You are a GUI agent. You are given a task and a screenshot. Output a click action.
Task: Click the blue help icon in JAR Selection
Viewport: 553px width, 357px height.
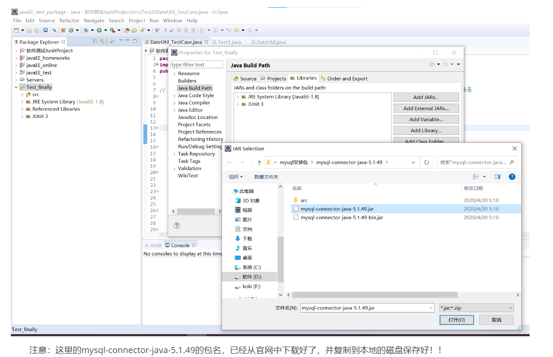512,176
